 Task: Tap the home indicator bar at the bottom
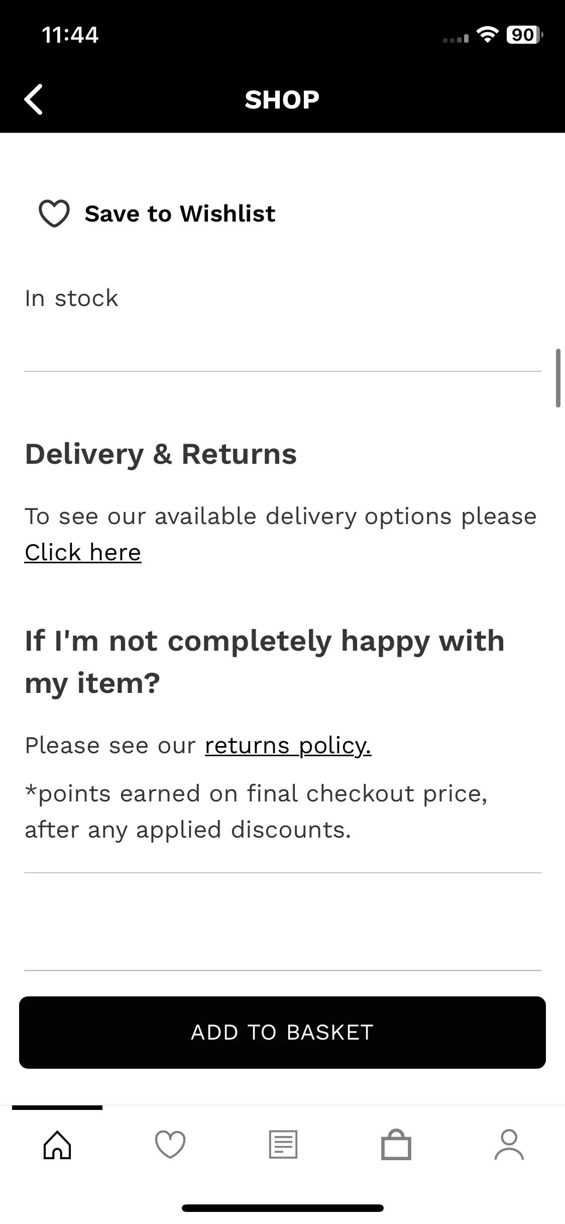click(x=282, y=1208)
